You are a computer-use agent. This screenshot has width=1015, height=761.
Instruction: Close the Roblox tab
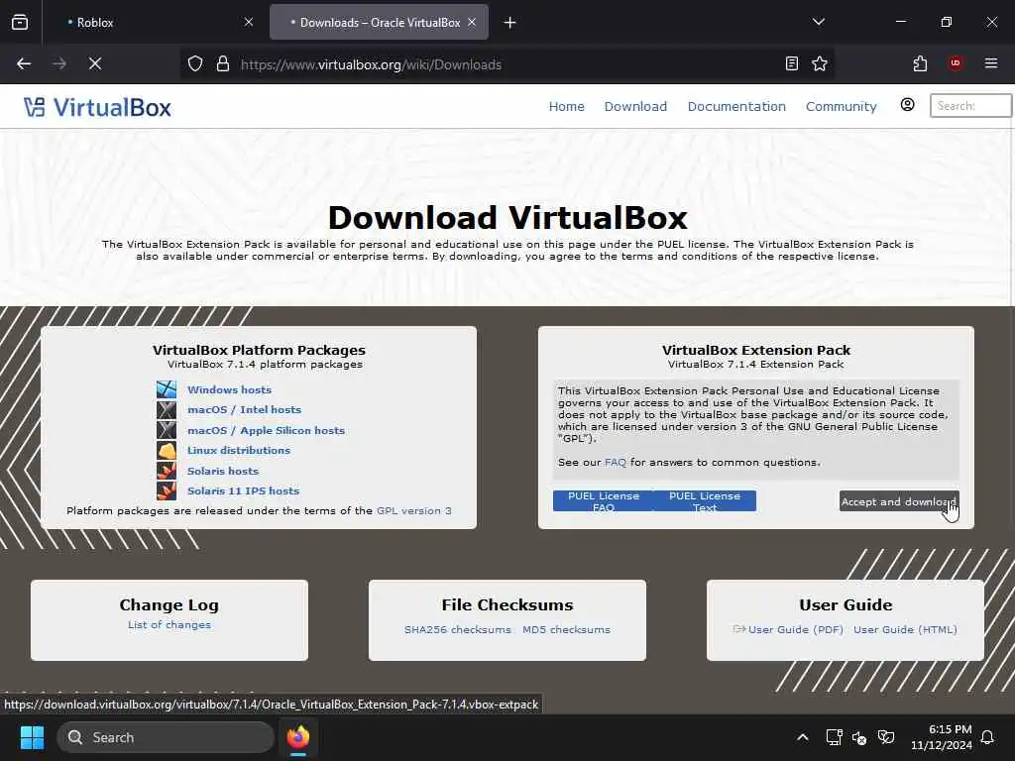click(x=249, y=22)
